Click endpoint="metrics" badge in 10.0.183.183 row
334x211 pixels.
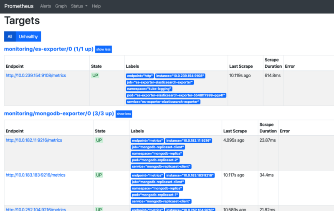click(147, 175)
